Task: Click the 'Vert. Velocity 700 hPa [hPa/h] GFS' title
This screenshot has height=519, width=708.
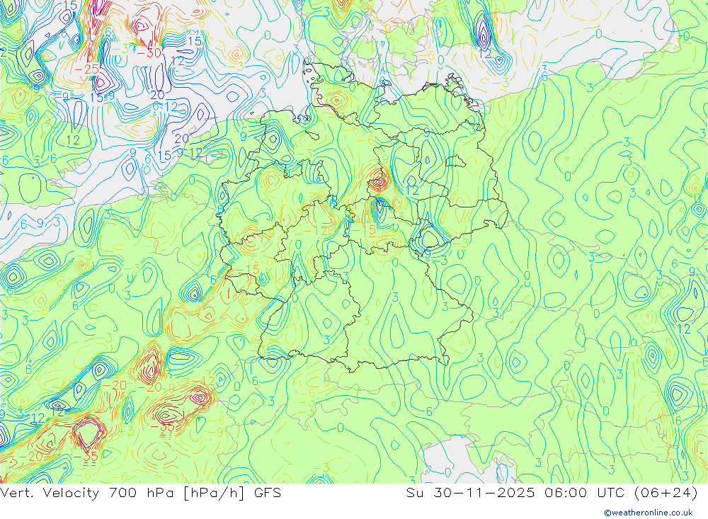Action: click(140, 492)
